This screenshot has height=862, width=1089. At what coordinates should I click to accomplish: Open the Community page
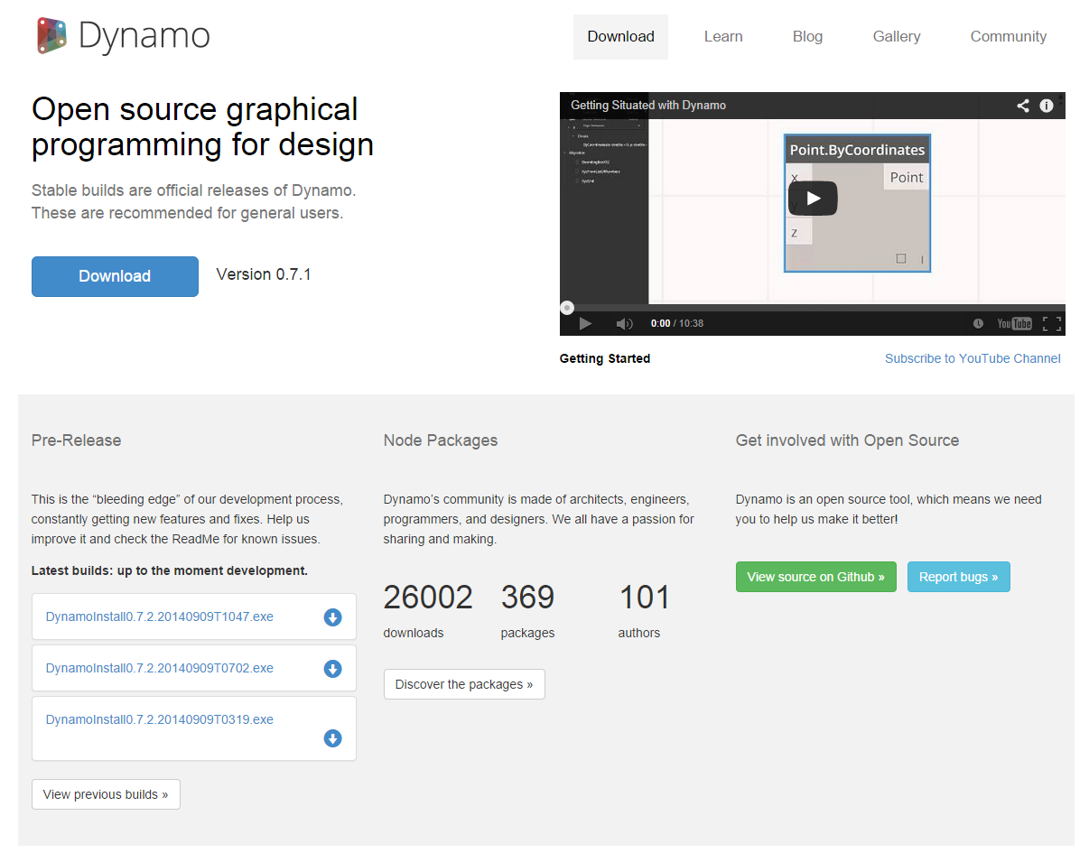1009,37
